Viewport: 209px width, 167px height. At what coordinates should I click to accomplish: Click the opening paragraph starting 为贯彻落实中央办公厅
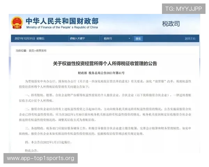(x=105, y=84)
